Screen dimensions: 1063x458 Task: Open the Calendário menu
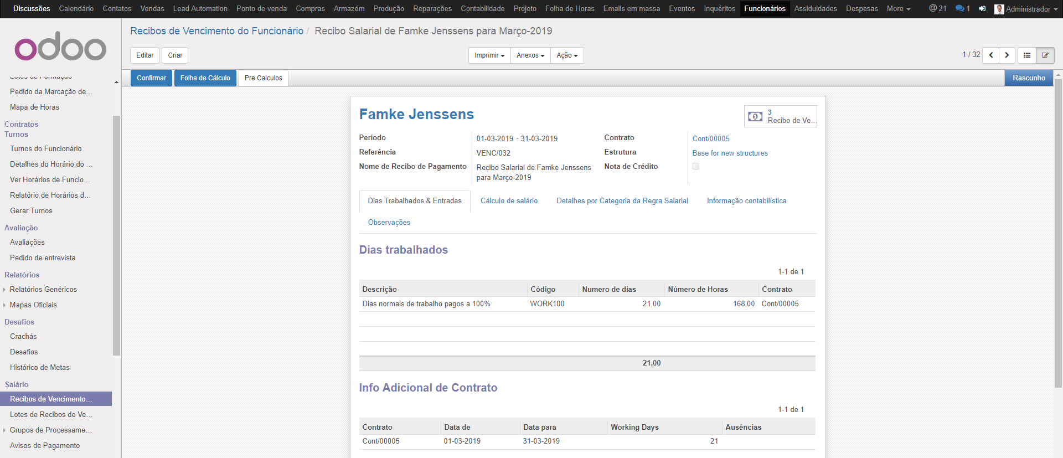point(76,8)
